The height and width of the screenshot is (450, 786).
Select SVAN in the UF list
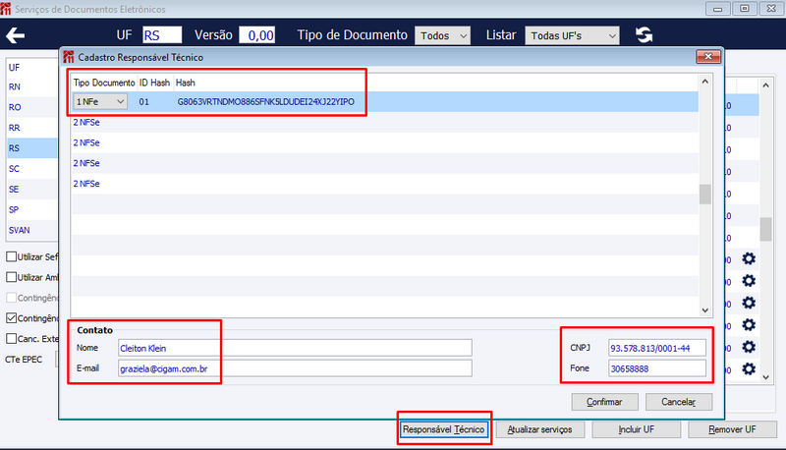coord(32,231)
